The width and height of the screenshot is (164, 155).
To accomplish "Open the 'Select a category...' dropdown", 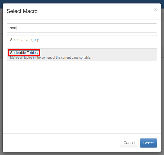I will pyautogui.click(x=82, y=40).
